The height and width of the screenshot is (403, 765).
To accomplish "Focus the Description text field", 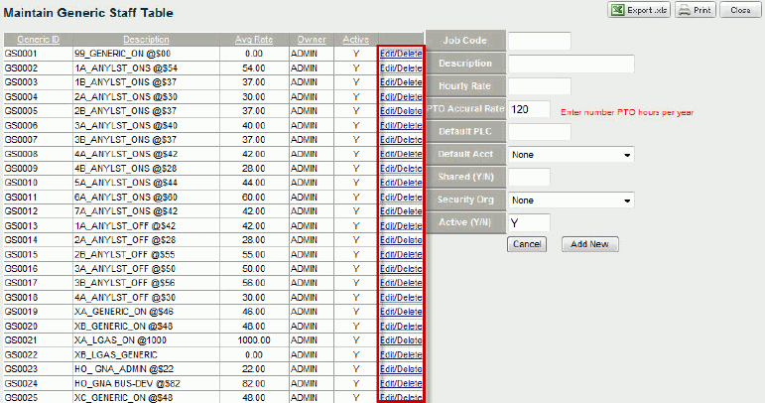I will click(x=572, y=64).
